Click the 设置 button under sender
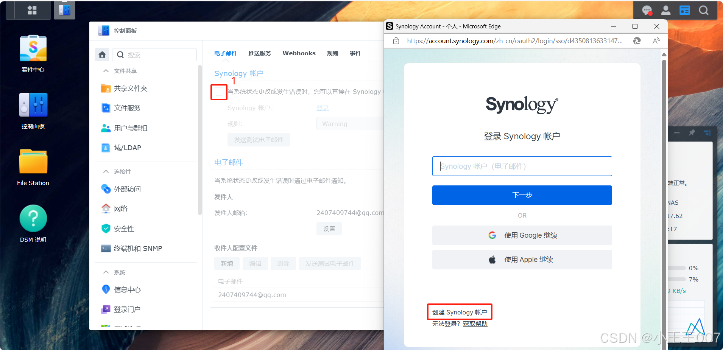Image resolution: width=723 pixels, height=350 pixels. pos(329,229)
